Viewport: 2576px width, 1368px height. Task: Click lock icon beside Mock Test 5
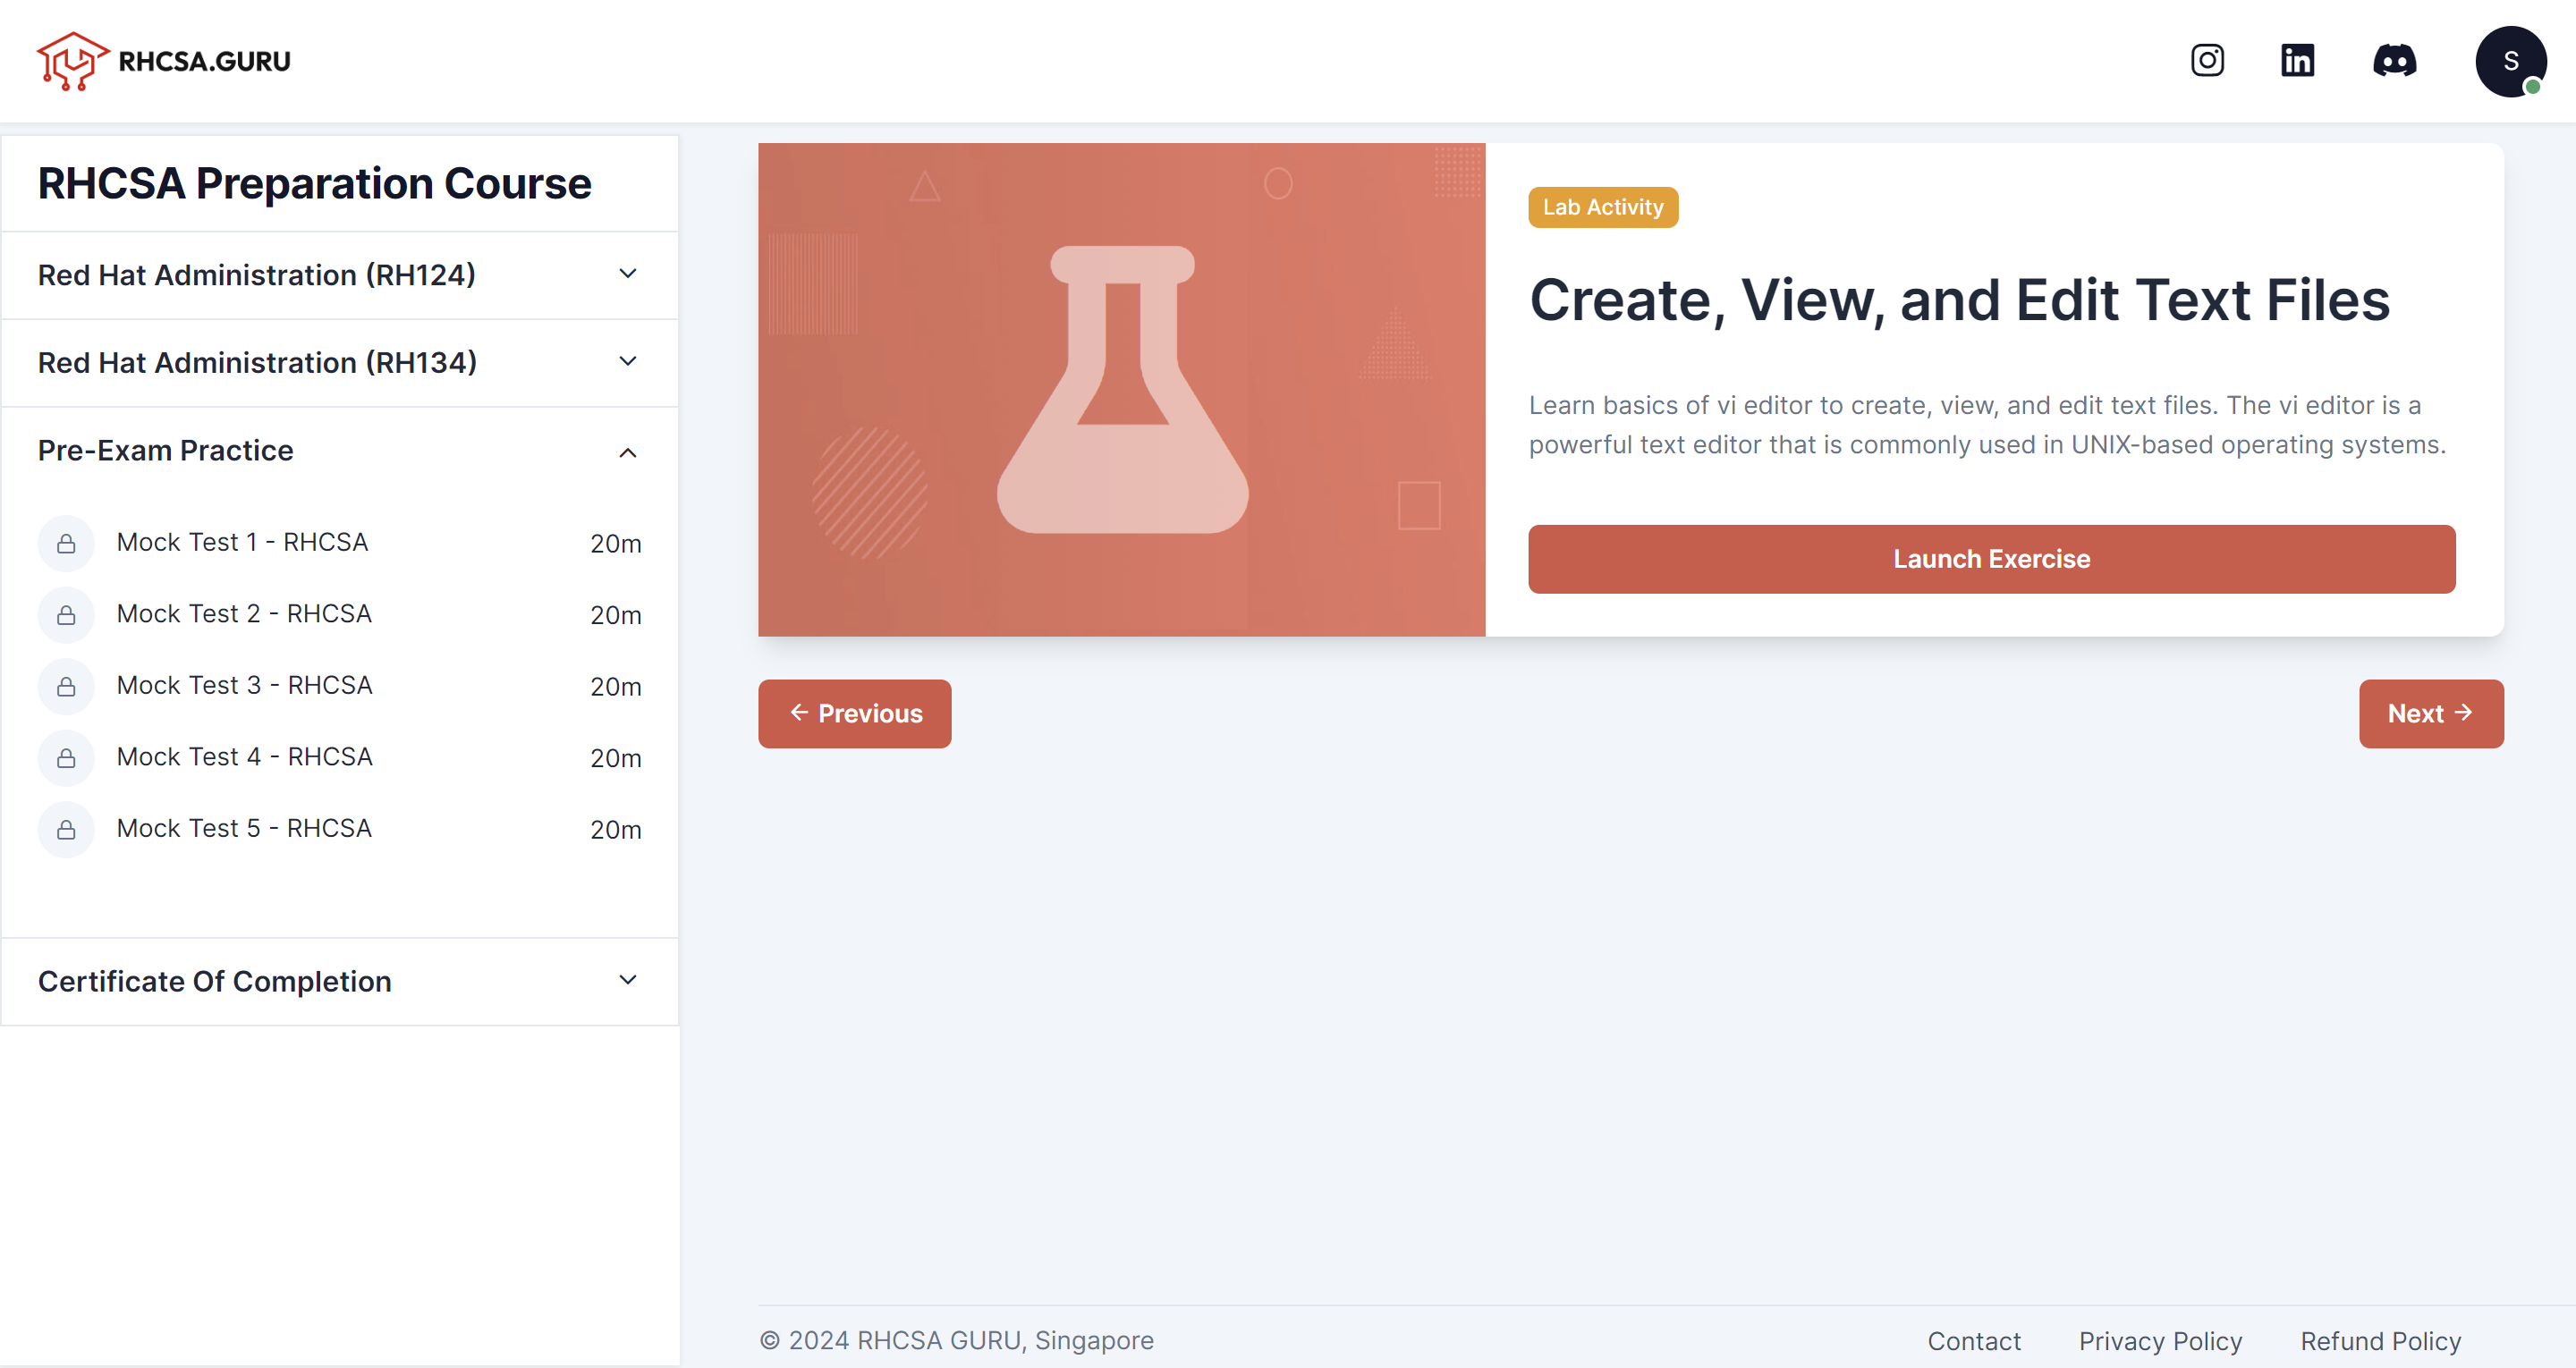66,829
